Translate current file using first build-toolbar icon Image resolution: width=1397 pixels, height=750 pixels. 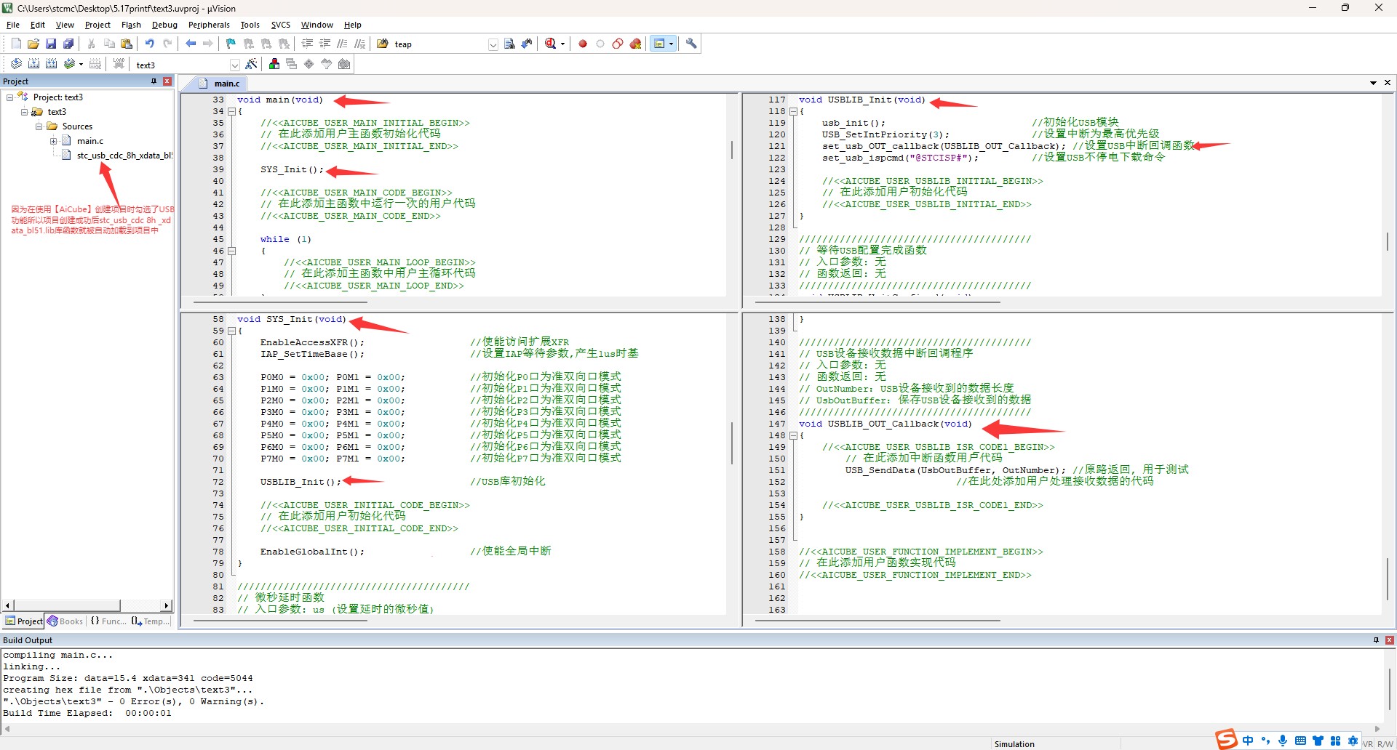(x=16, y=64)
